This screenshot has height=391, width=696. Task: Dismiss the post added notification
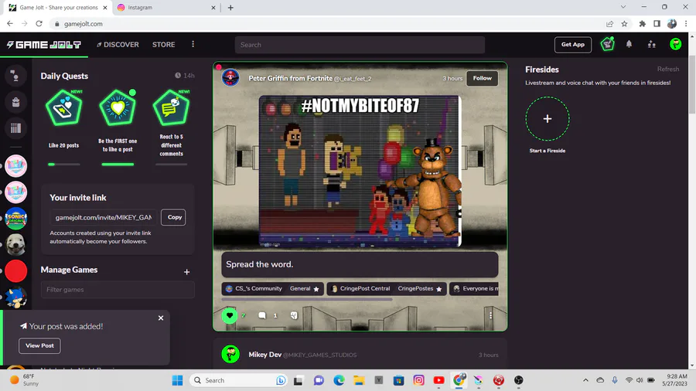coord(161,318)
